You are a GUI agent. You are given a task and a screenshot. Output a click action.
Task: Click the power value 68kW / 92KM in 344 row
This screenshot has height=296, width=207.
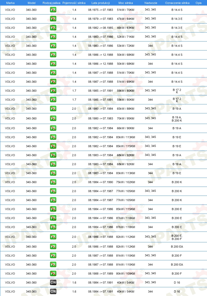126,164
